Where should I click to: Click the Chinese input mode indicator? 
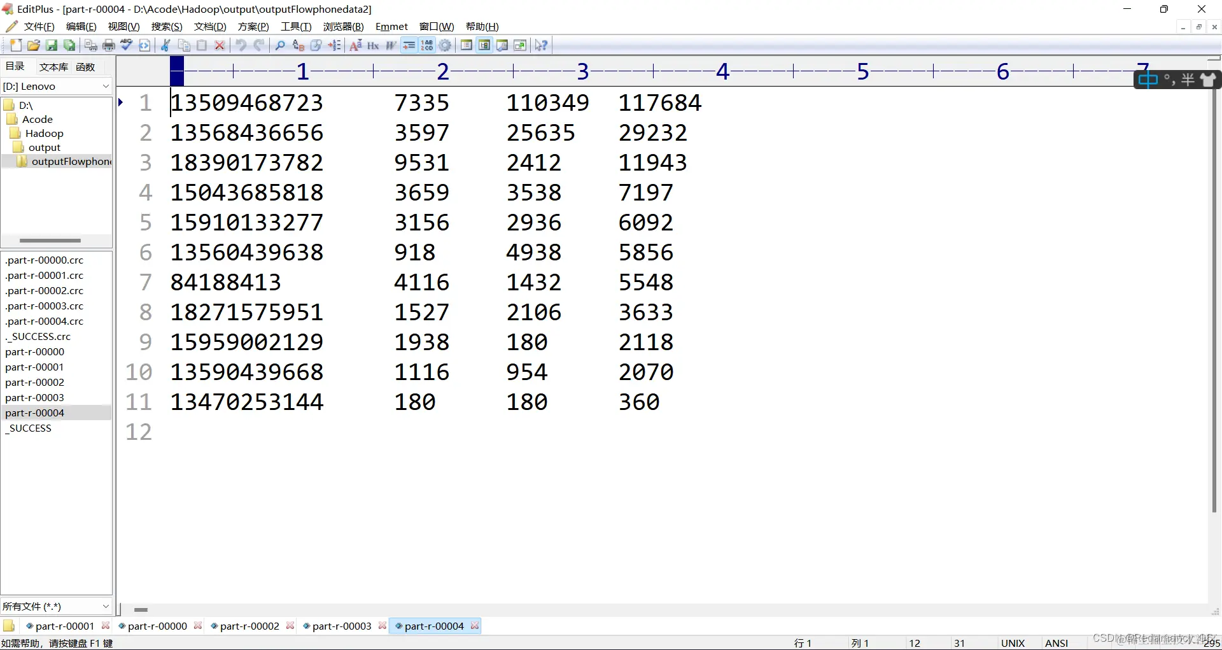pos(1148,80)
